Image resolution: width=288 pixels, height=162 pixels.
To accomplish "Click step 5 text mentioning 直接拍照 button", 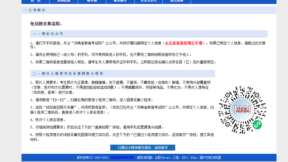I will pyautogui.click(x=97, y=127).
